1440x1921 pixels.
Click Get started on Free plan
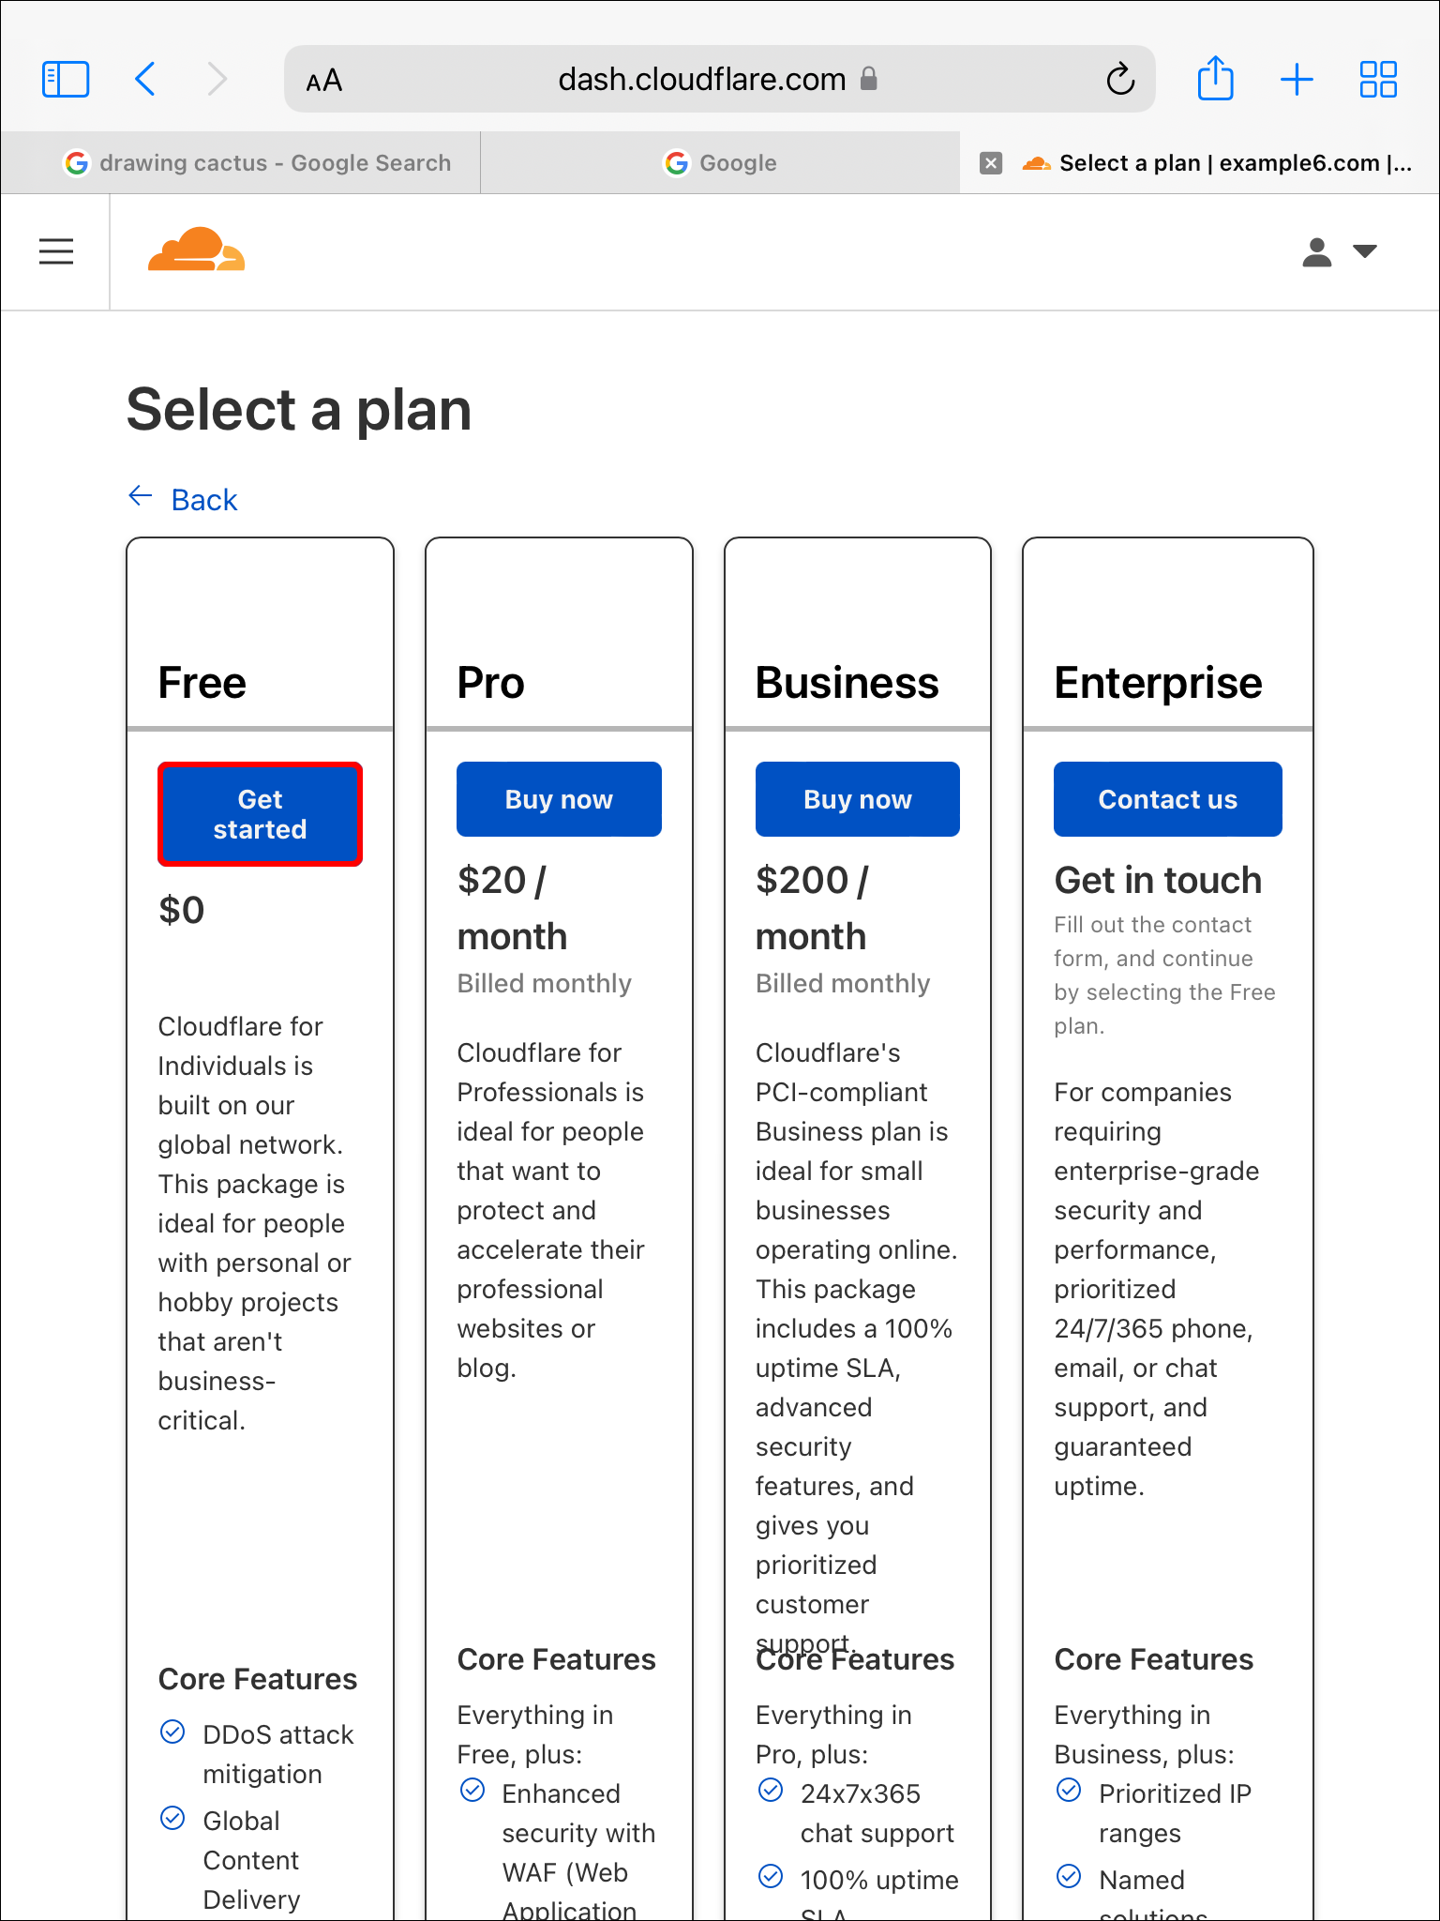click(x=260, y=813)
